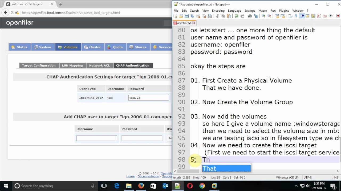Open Task View in the taskbar
The height and width of the screenshot is (191, 341).
tap(104, 186)
